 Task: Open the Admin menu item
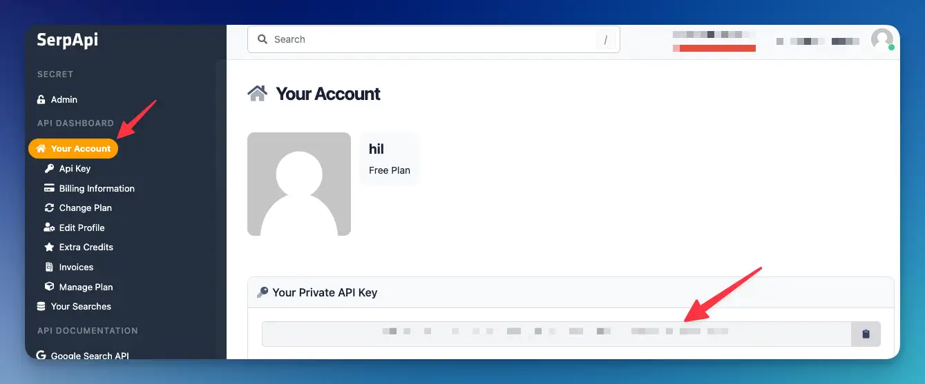(64, 99)
